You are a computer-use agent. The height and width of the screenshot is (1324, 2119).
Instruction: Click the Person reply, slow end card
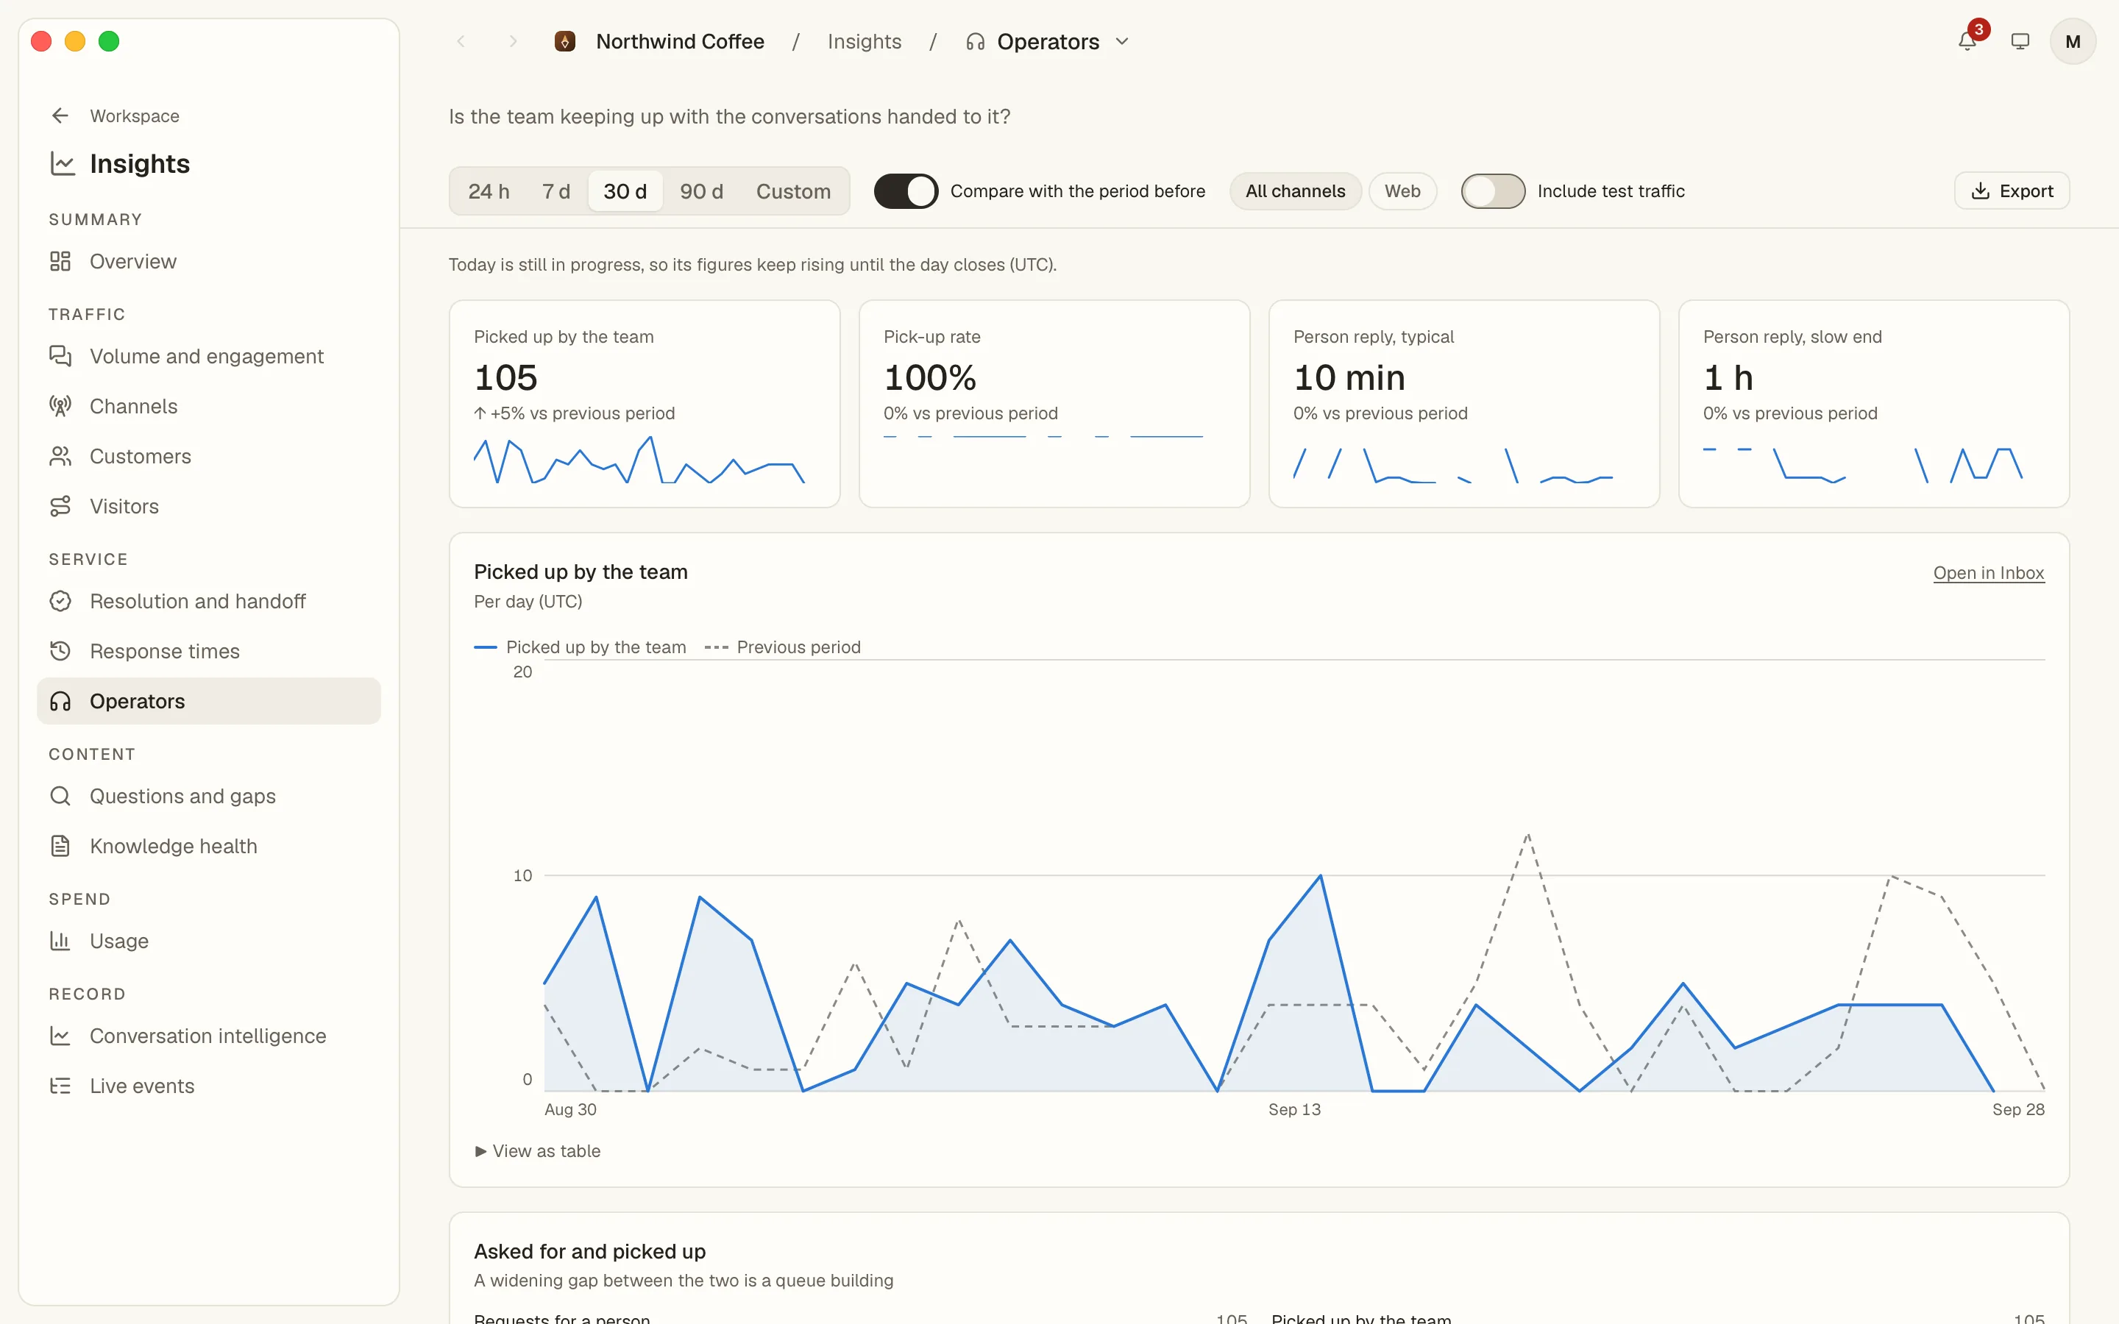click(1874, 404)
